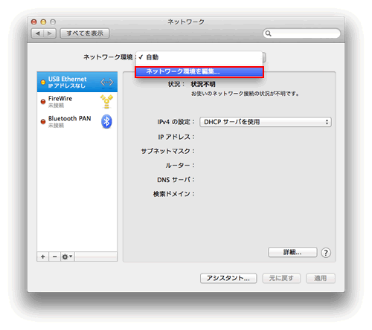Click the IP アドレス label
Screen dimensions: 372x330
176,137
